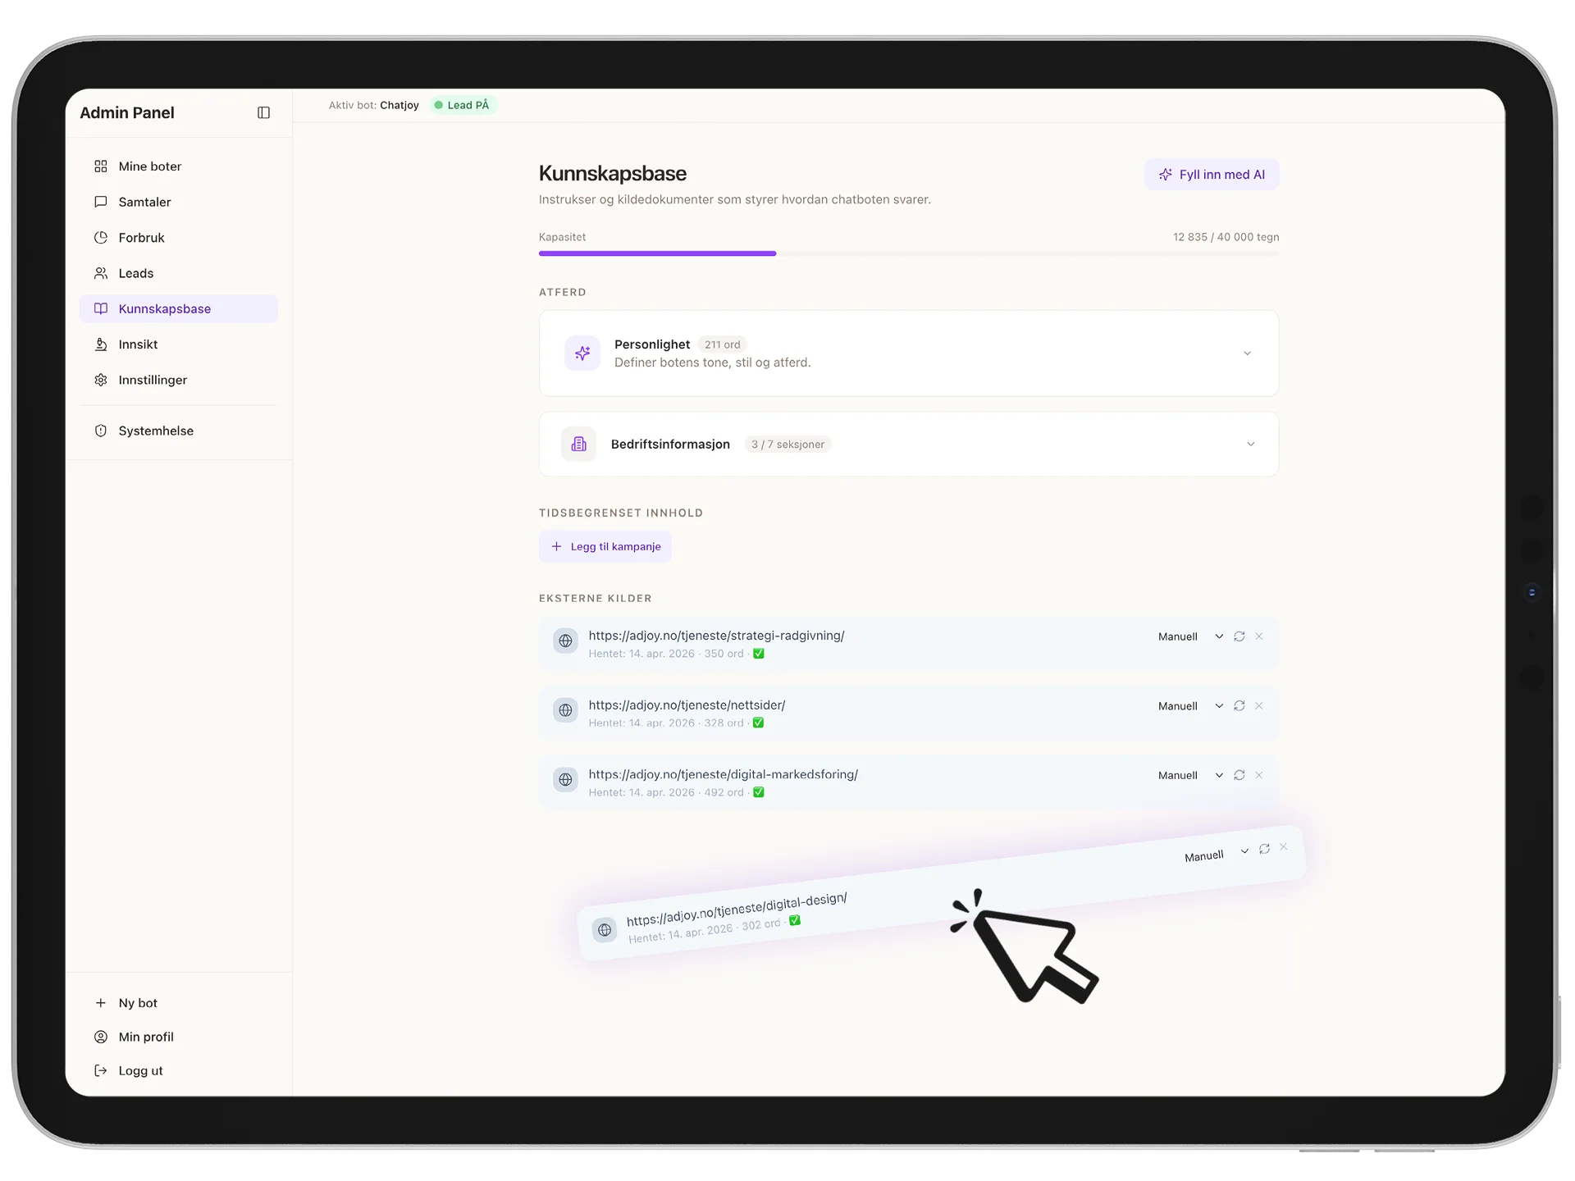Expand the Bedriftsinformasjon section
The image size is (1575, 1181).
(1250, 444)
